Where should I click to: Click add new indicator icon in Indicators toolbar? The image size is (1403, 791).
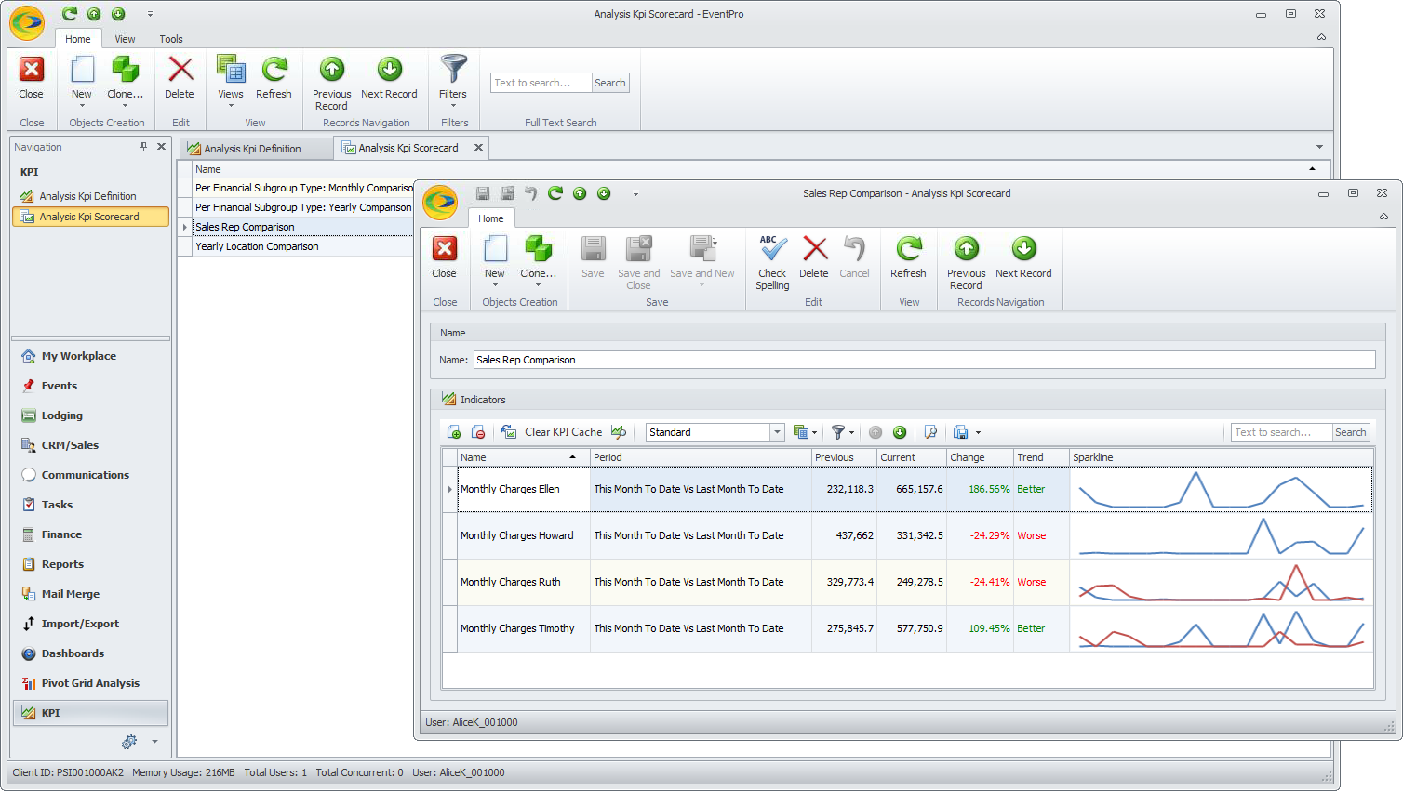454,432
